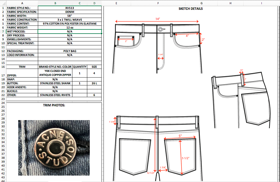Click the DENIM specification cell

tap(70, 12)
